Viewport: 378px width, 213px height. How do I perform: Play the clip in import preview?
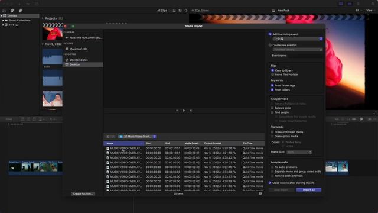tap(184, 111)
